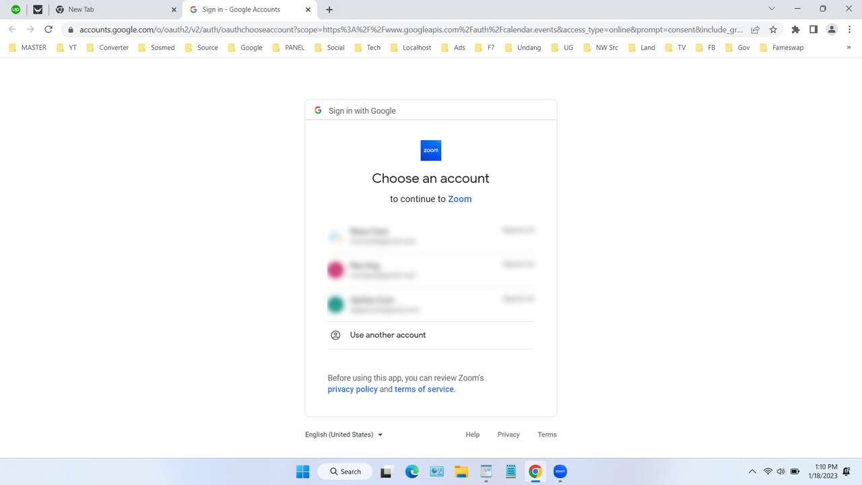Open the MASTER bookmark folder
This screenshot has width=862, height=485.
(x=28, y=48)
